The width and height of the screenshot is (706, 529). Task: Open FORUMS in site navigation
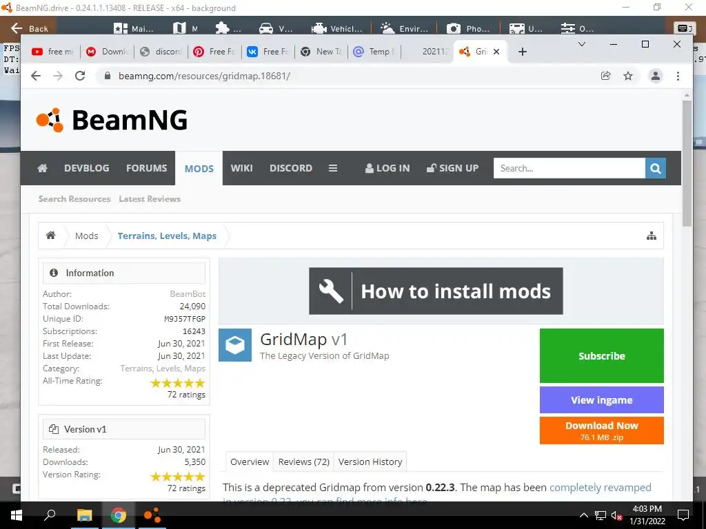click(146, 168)
